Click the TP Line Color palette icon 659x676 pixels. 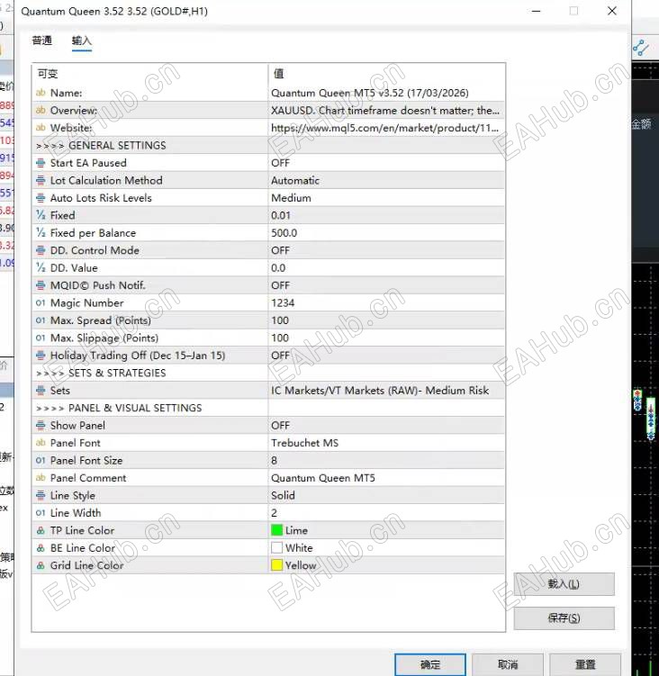41,530
